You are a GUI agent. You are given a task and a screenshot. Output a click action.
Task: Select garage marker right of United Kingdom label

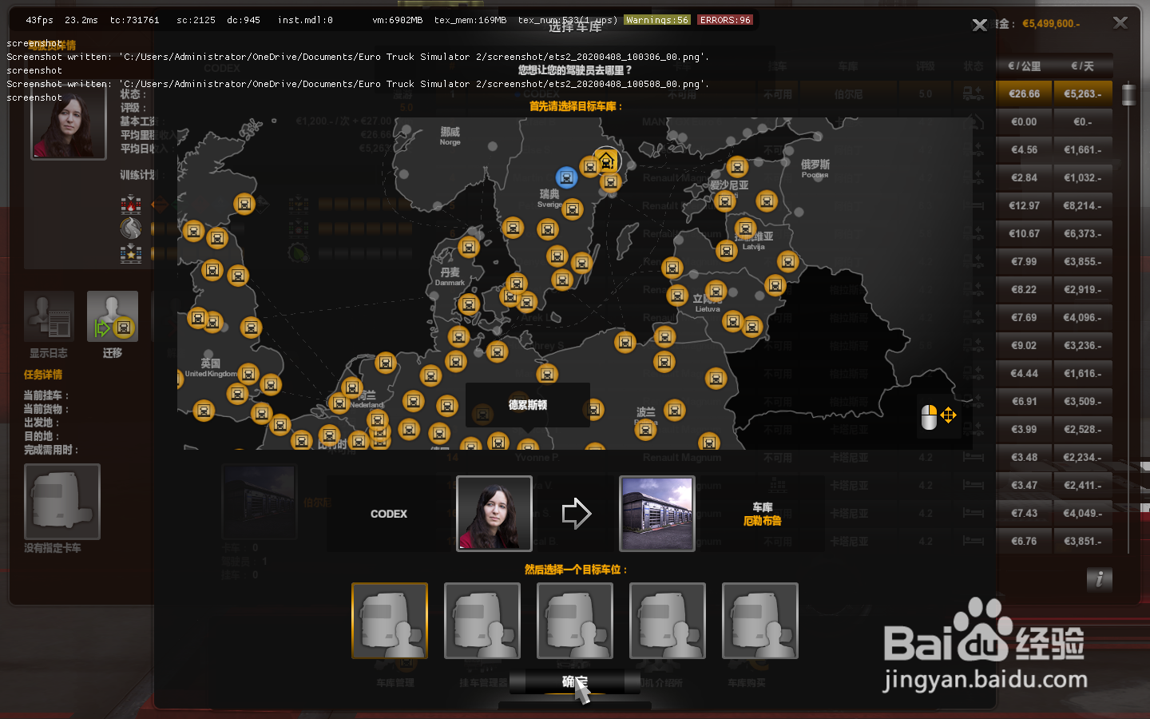point(248,373)
